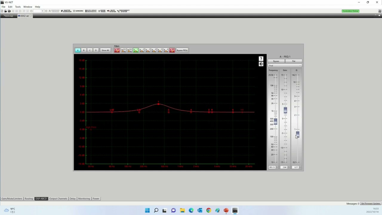This screenshot has height=215, width=382.
Task: Select PEQ filter 6 icon
Action: 166,50
